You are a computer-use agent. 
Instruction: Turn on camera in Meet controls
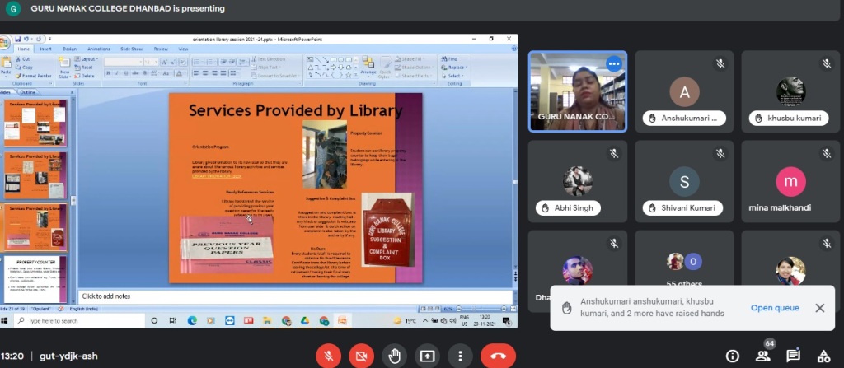361,356
